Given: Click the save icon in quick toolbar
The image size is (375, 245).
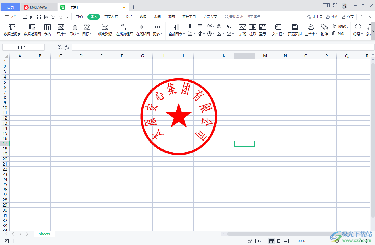Looking at the screenshot, I should pyautogui.click(x=25, y=17).
